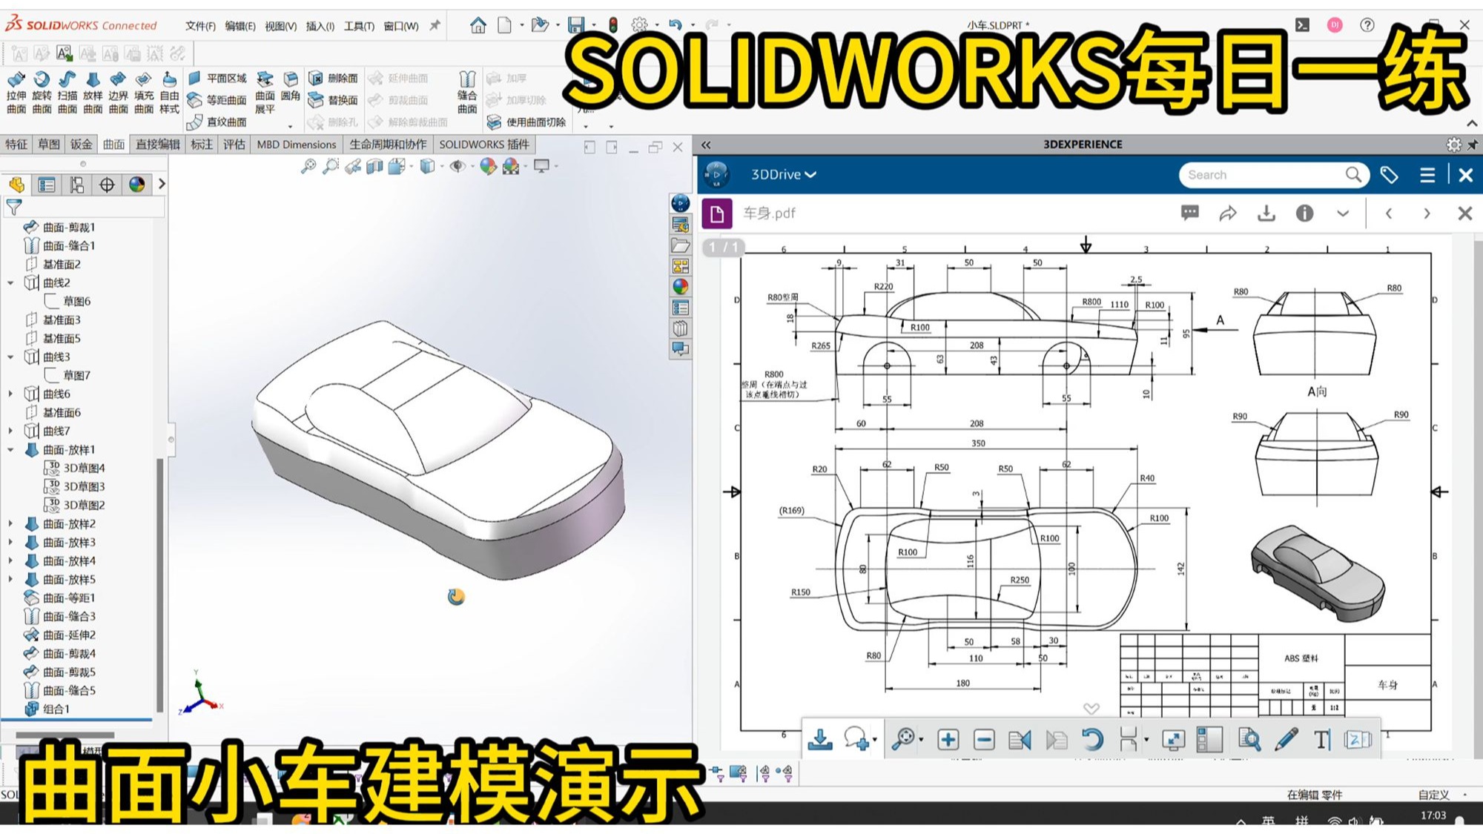Screen dimensions: 1483x834
Task: Click the tag icon in 3DDrive bar
Action: (1389, 175)
